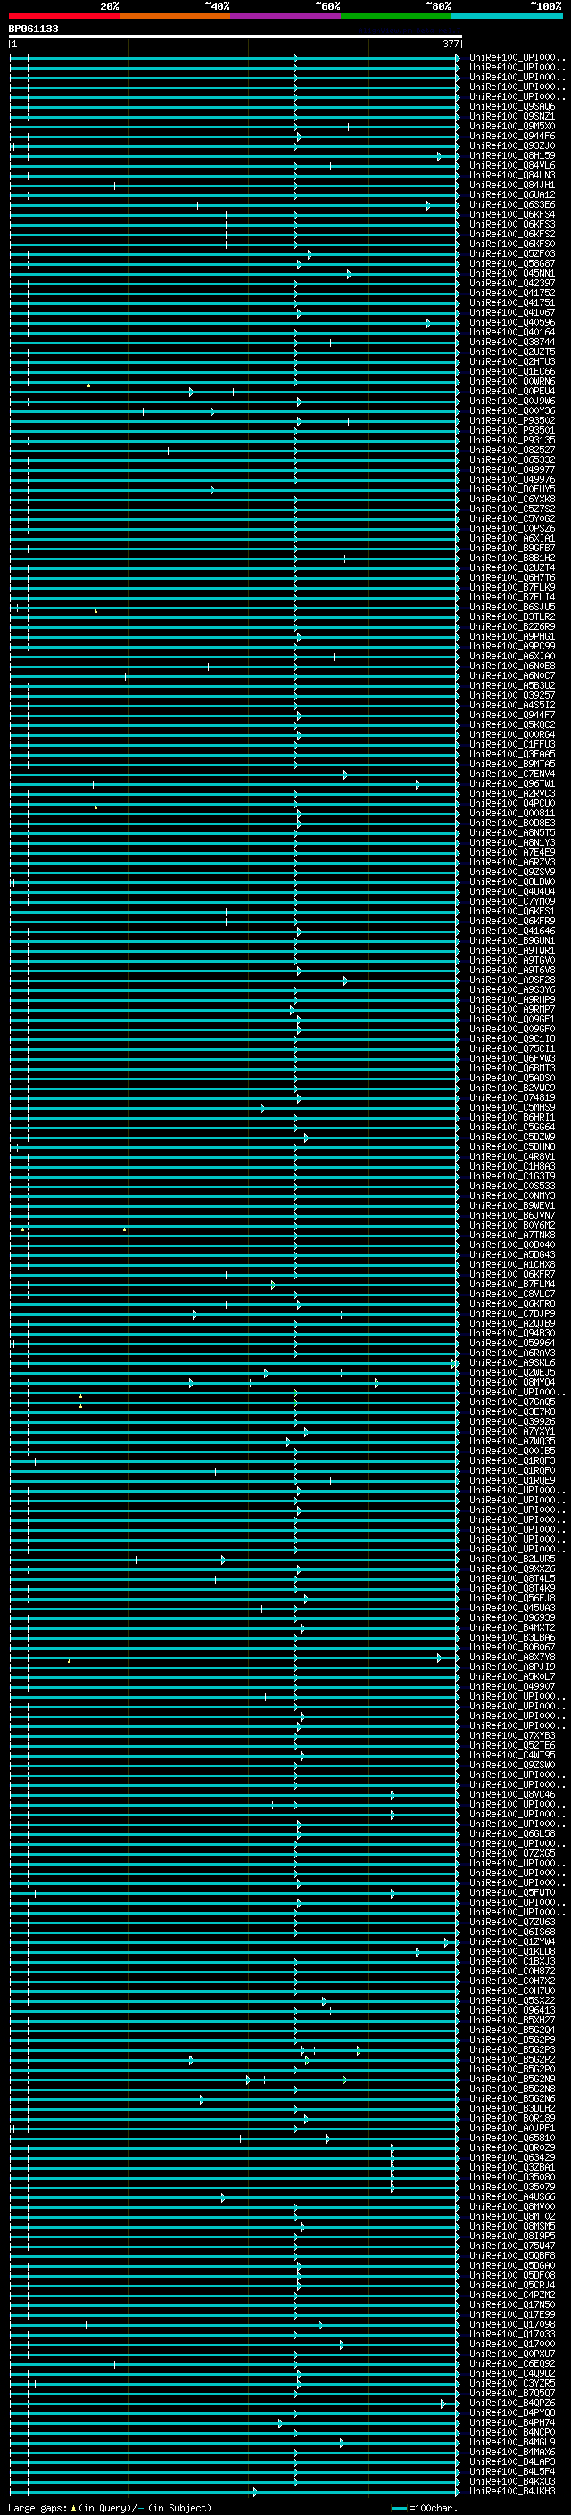Select hit UniRef100_O82527
This screenshot has height=2515, width=571.
click(511, 450)
